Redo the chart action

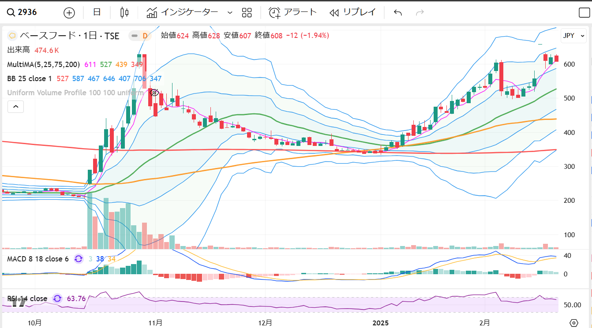click(420, 12)
